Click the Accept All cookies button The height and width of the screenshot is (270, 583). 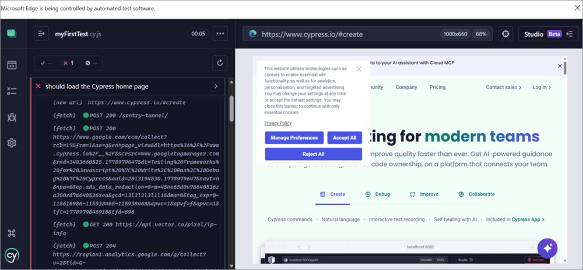(x=345, y=137)
